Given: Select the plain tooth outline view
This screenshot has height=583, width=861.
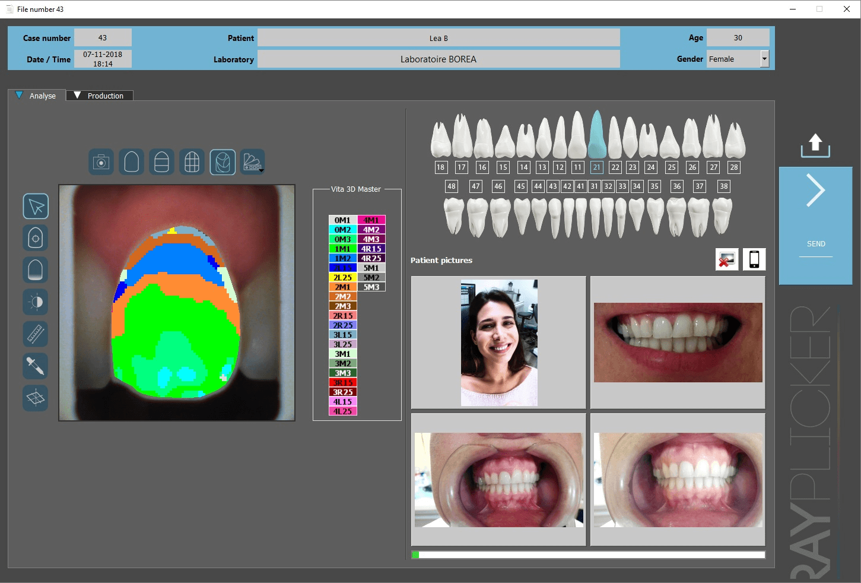Looking at the screenshot, I should 132,162.
